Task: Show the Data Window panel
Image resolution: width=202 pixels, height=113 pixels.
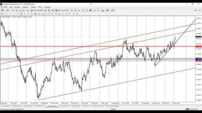Action: click(x=16, y=10)
